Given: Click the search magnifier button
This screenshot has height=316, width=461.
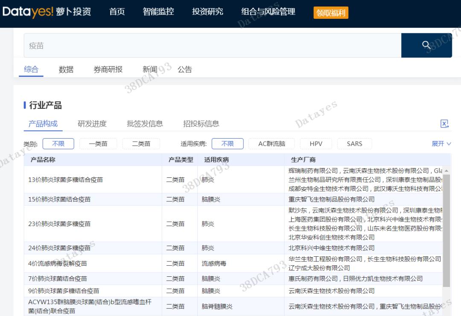Looking at the screenshot, I should pyautogui.click(x=426, y=45).
